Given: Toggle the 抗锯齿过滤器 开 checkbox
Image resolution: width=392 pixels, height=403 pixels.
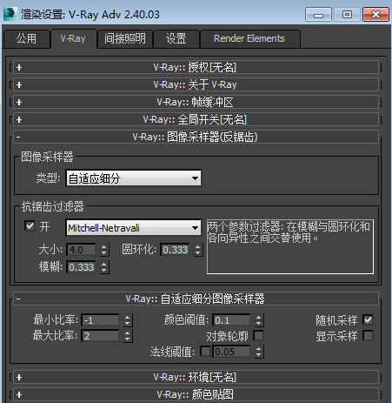Looking at the screenshot, I should pyautogui.click(x=30, y=226).
